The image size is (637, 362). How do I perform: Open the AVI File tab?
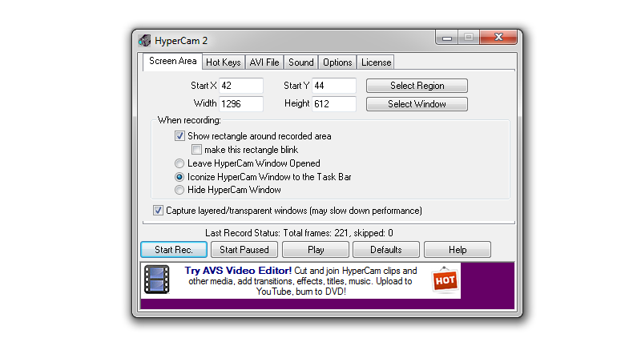coord(264,62)
